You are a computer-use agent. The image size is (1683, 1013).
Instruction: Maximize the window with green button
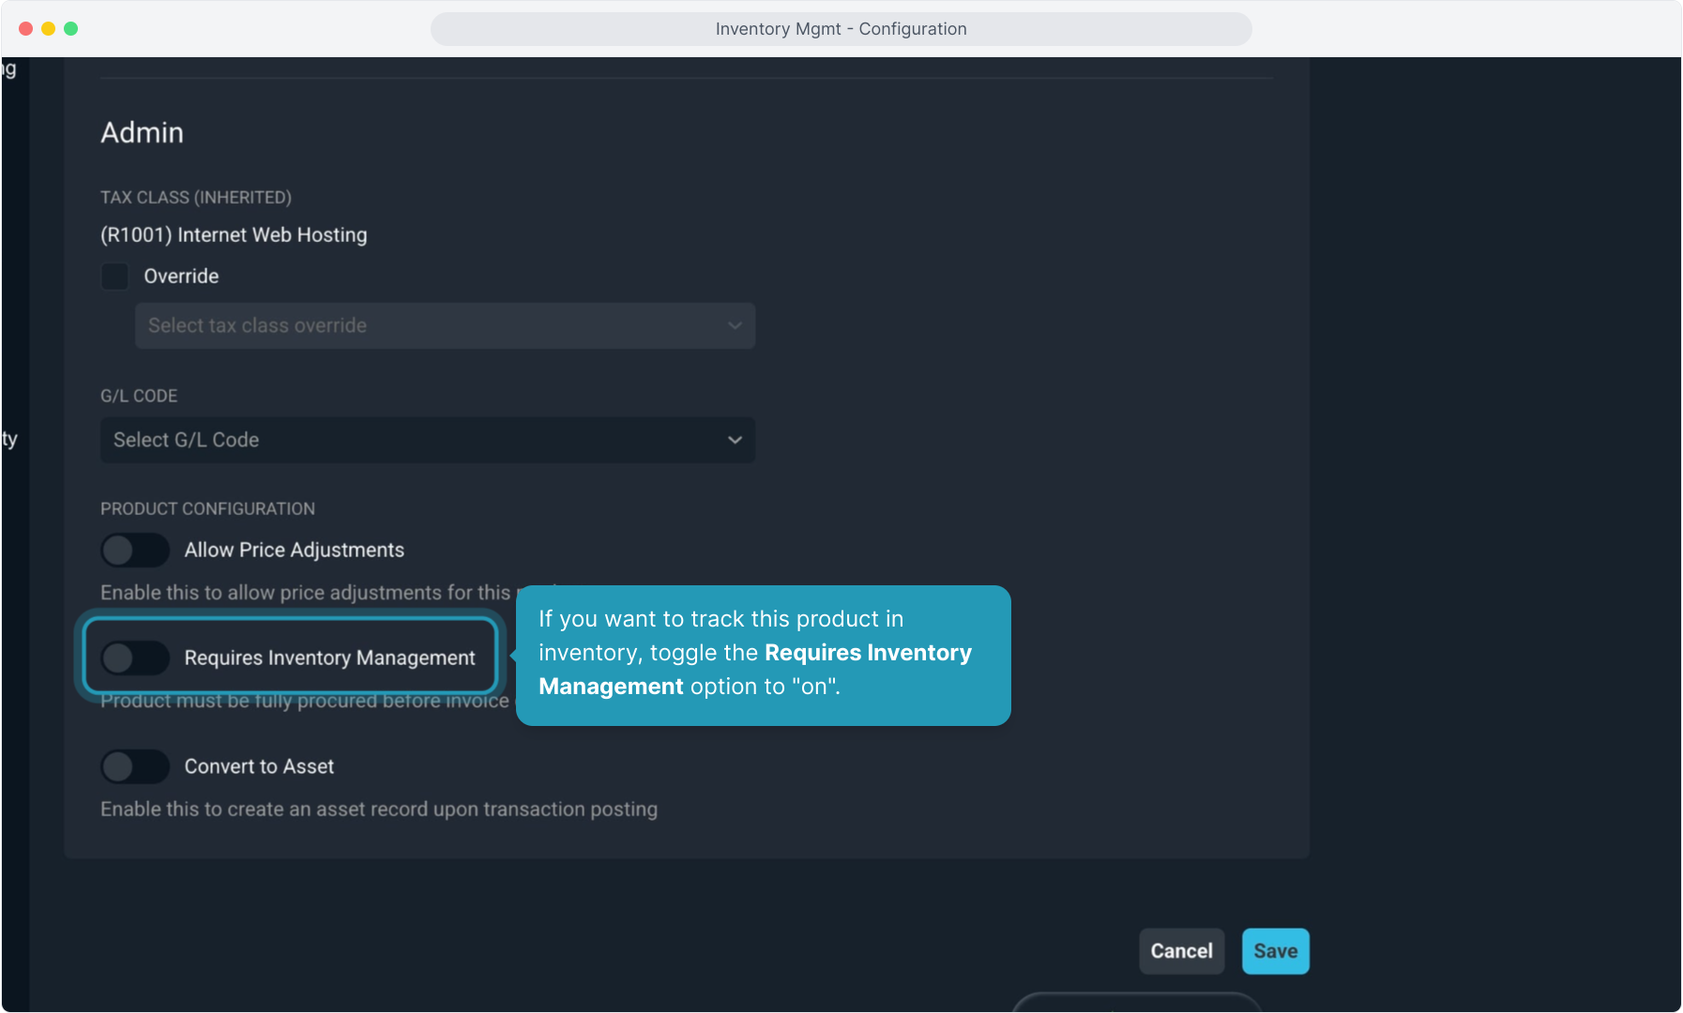tap(70, 29)
